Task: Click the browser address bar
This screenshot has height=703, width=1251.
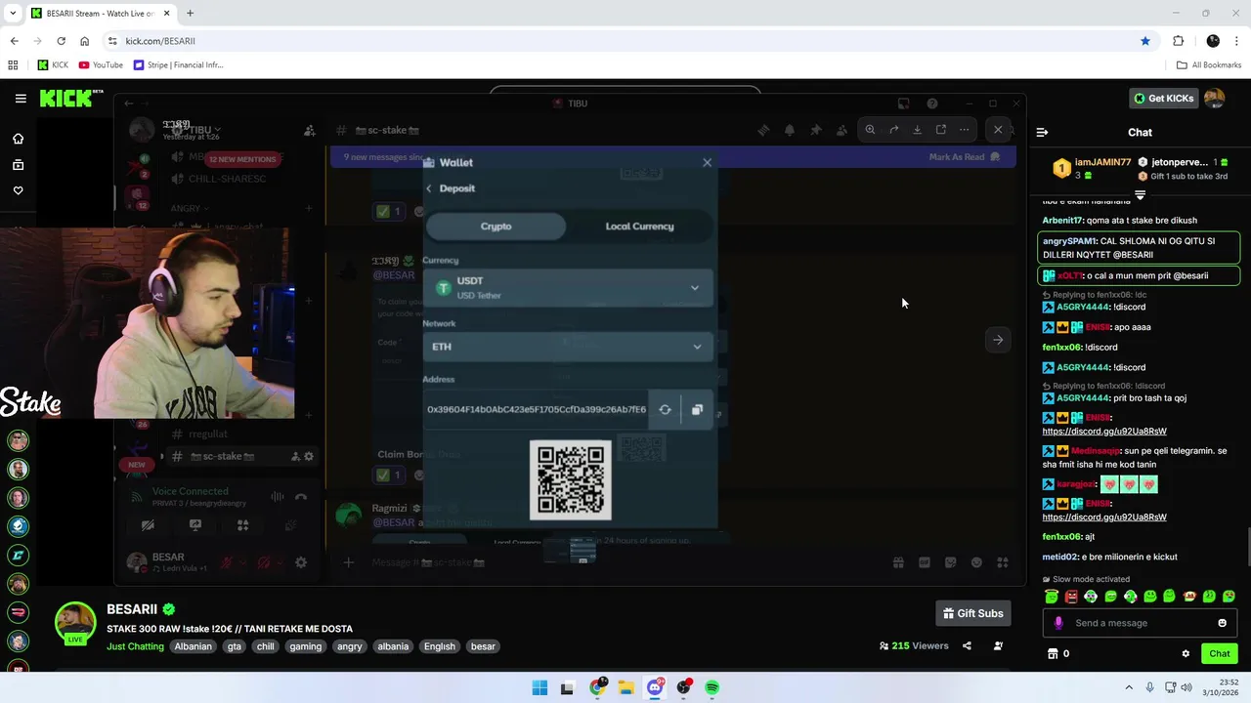Action: pos(625,41)
